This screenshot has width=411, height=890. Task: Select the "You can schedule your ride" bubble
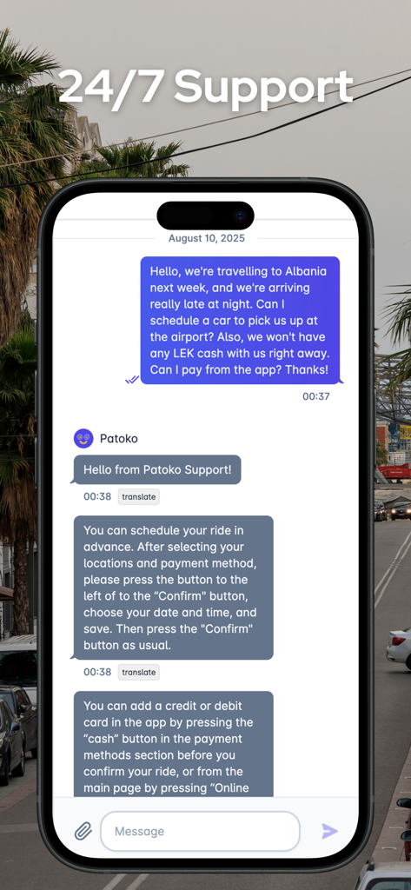tap(174, 588)
